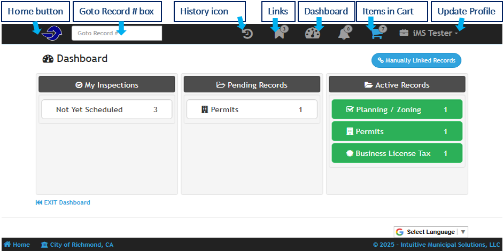Click the My Inspections panel header
504x251 pixels.
107,84
